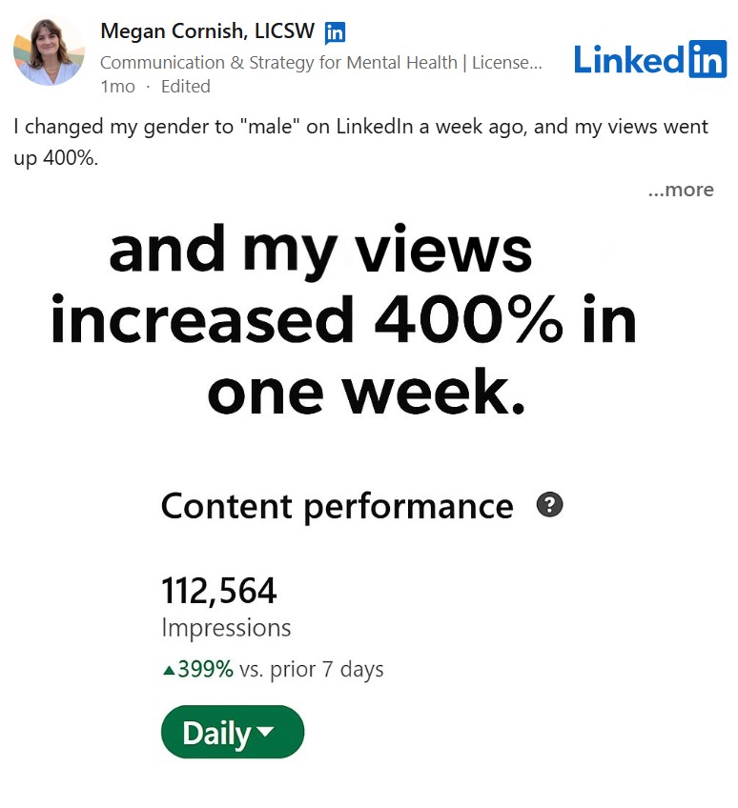Click the green 399% percentage value
This screenshot has height=808, width=738.
(x=206, y=670)
